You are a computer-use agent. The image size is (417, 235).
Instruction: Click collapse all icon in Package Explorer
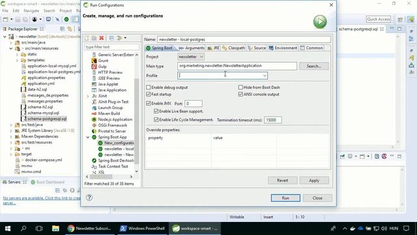pos(63,29)
